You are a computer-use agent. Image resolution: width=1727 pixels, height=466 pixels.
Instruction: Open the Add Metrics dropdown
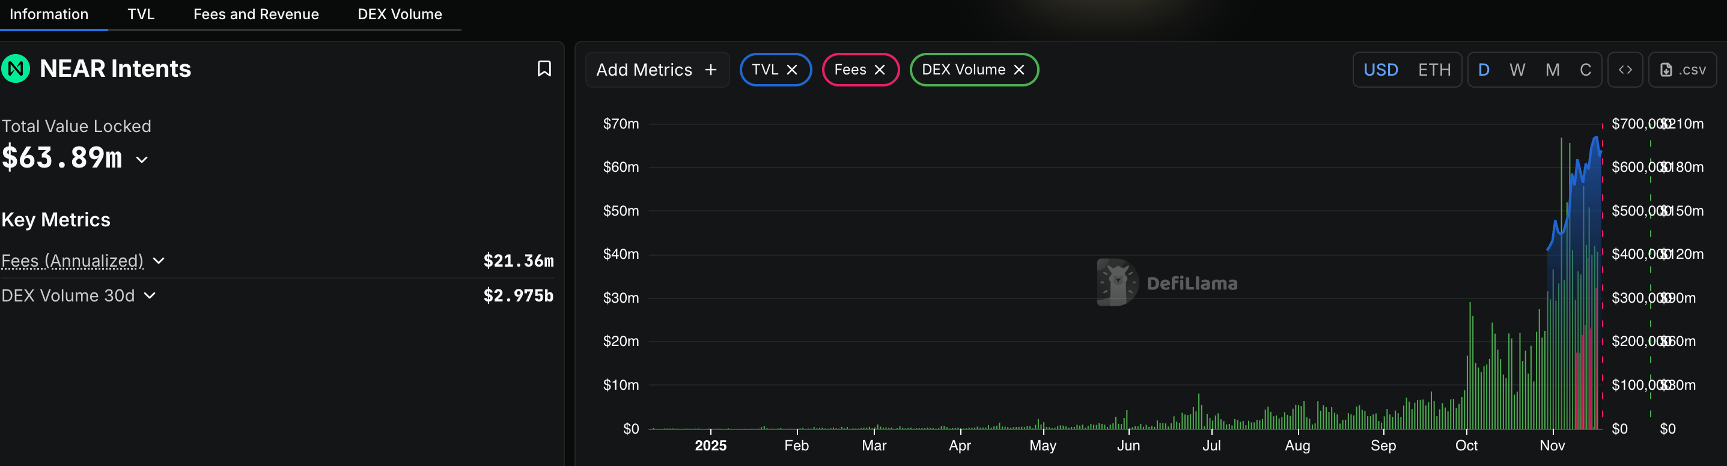tap(657, 70)
